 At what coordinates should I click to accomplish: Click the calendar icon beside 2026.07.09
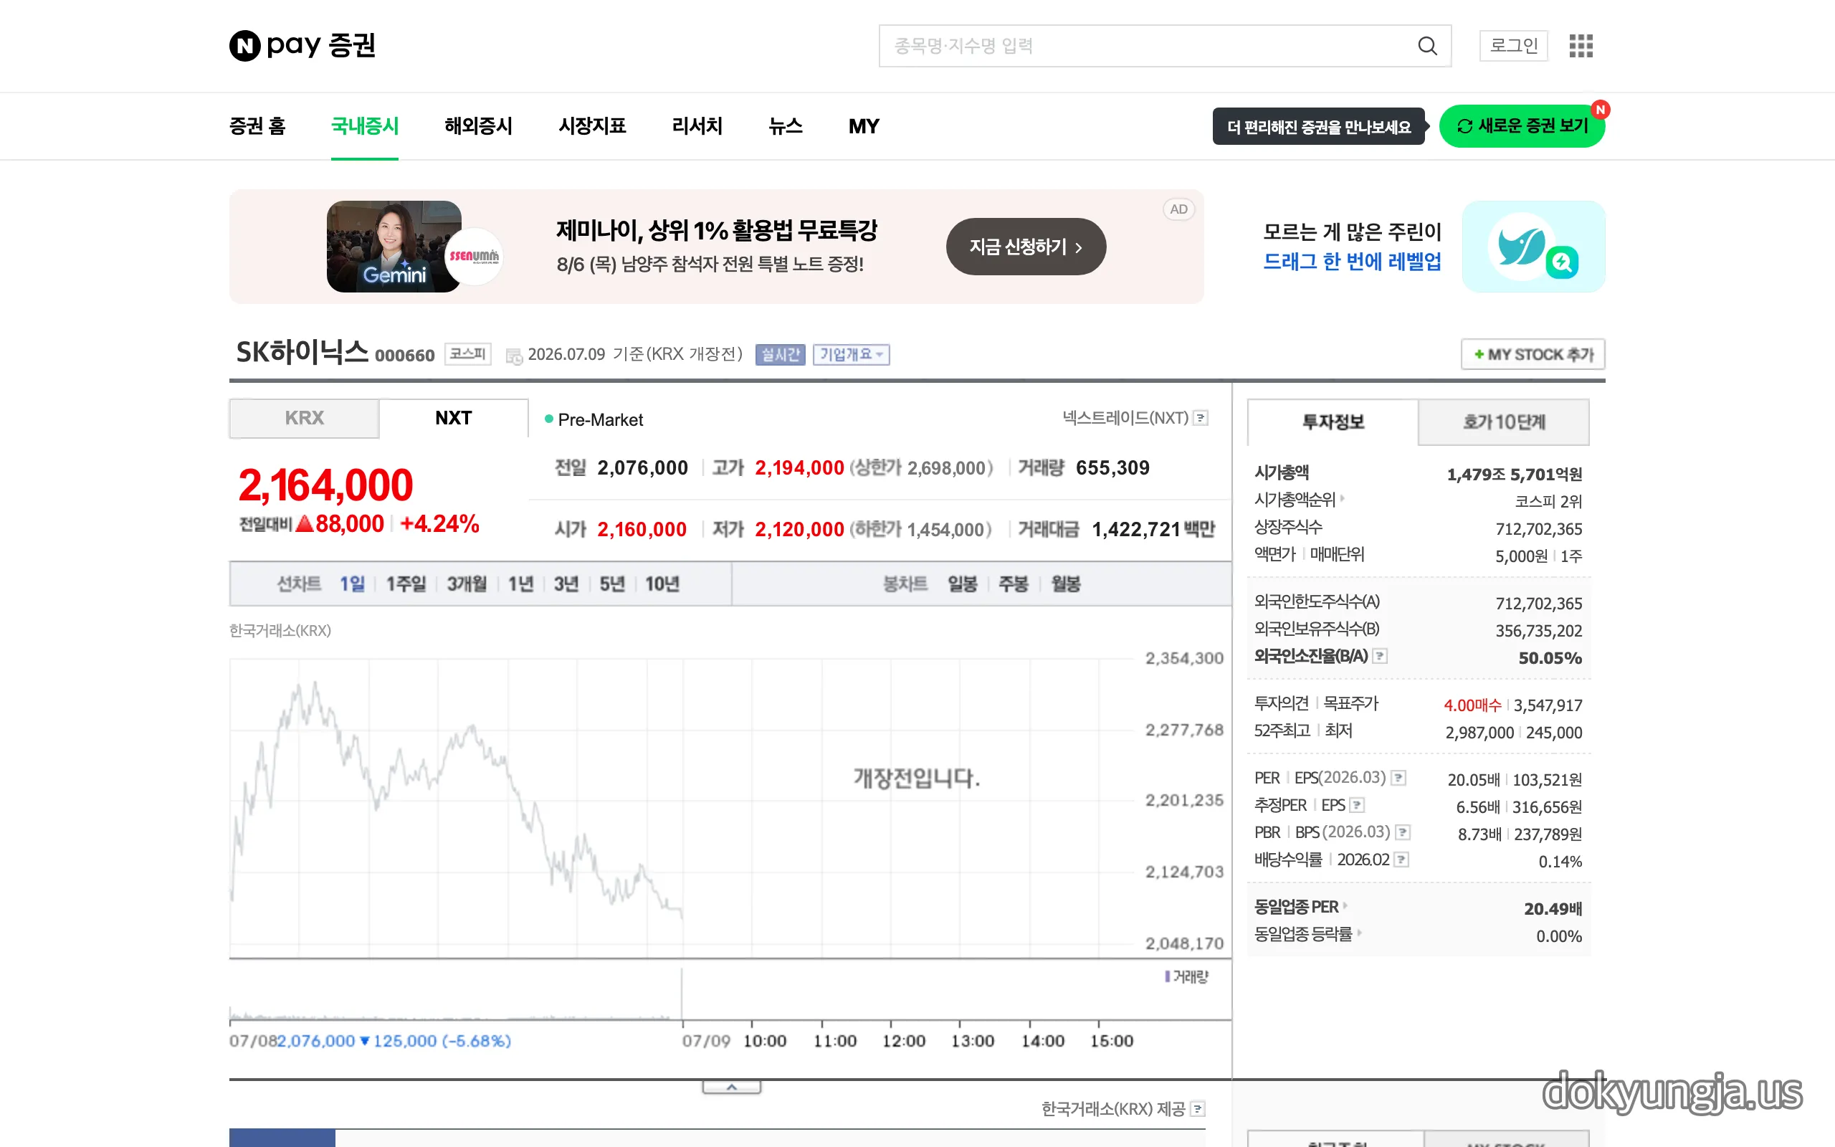coord(514,355)
